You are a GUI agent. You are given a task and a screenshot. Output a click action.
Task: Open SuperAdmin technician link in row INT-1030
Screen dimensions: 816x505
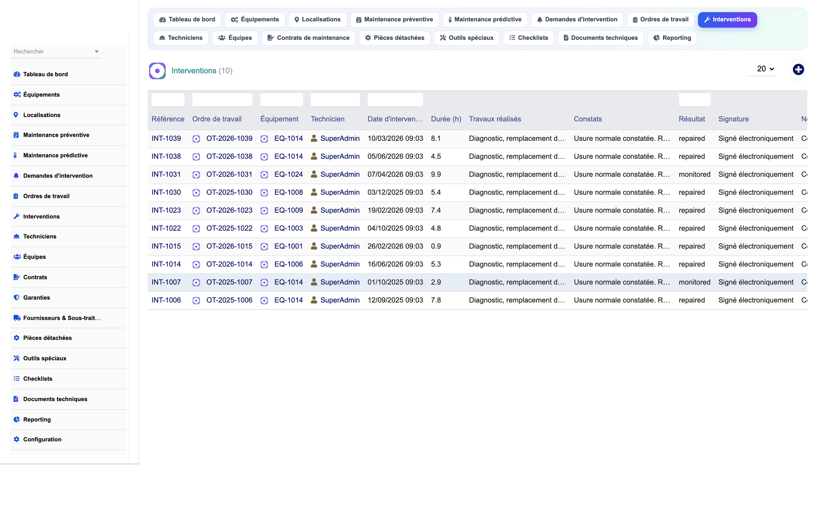(x=340, y=193)
